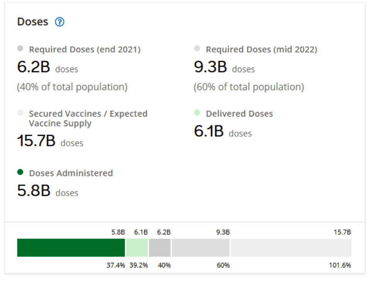Click the light green 6.1B bar segment
Image resolution: width=371 pixels, height=281 pixels.
[x=137, y=247]
